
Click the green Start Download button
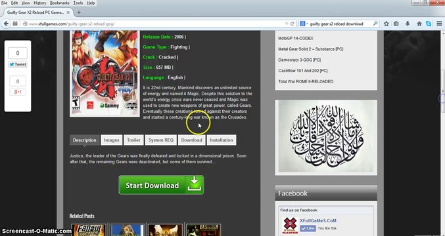click(161, 185)
